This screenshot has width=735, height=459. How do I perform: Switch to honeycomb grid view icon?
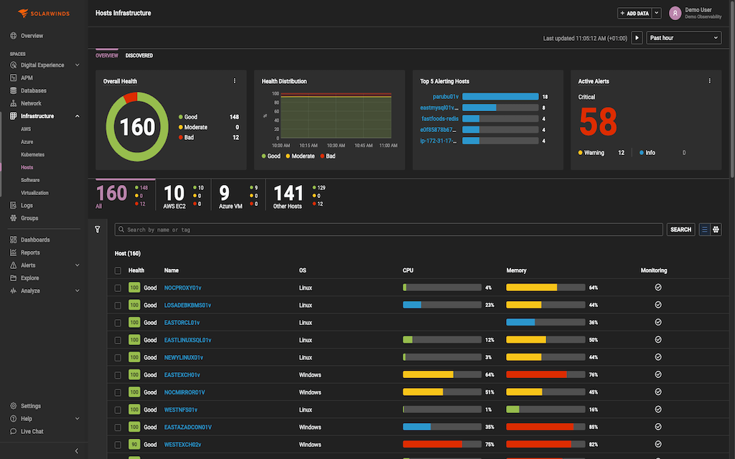[x=716, y=229]
